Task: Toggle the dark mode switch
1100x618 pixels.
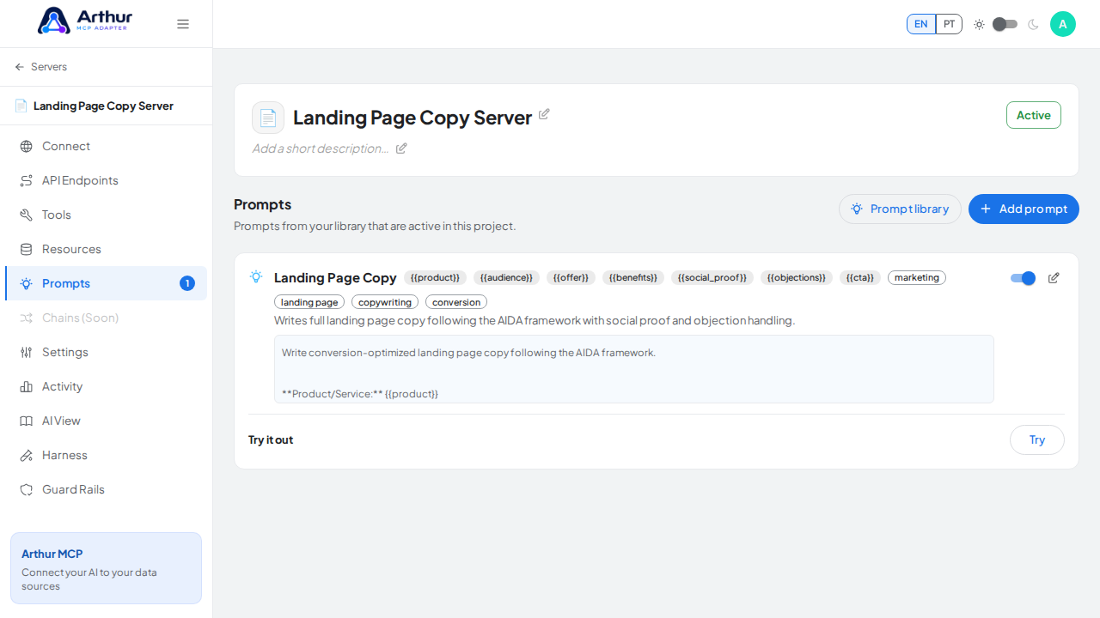Action: pos(1005,24)
